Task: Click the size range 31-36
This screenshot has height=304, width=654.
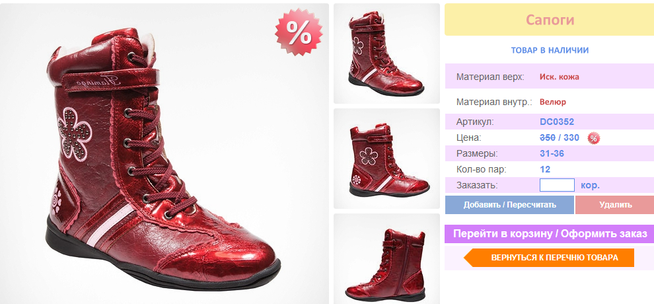Action: (552, 153)
